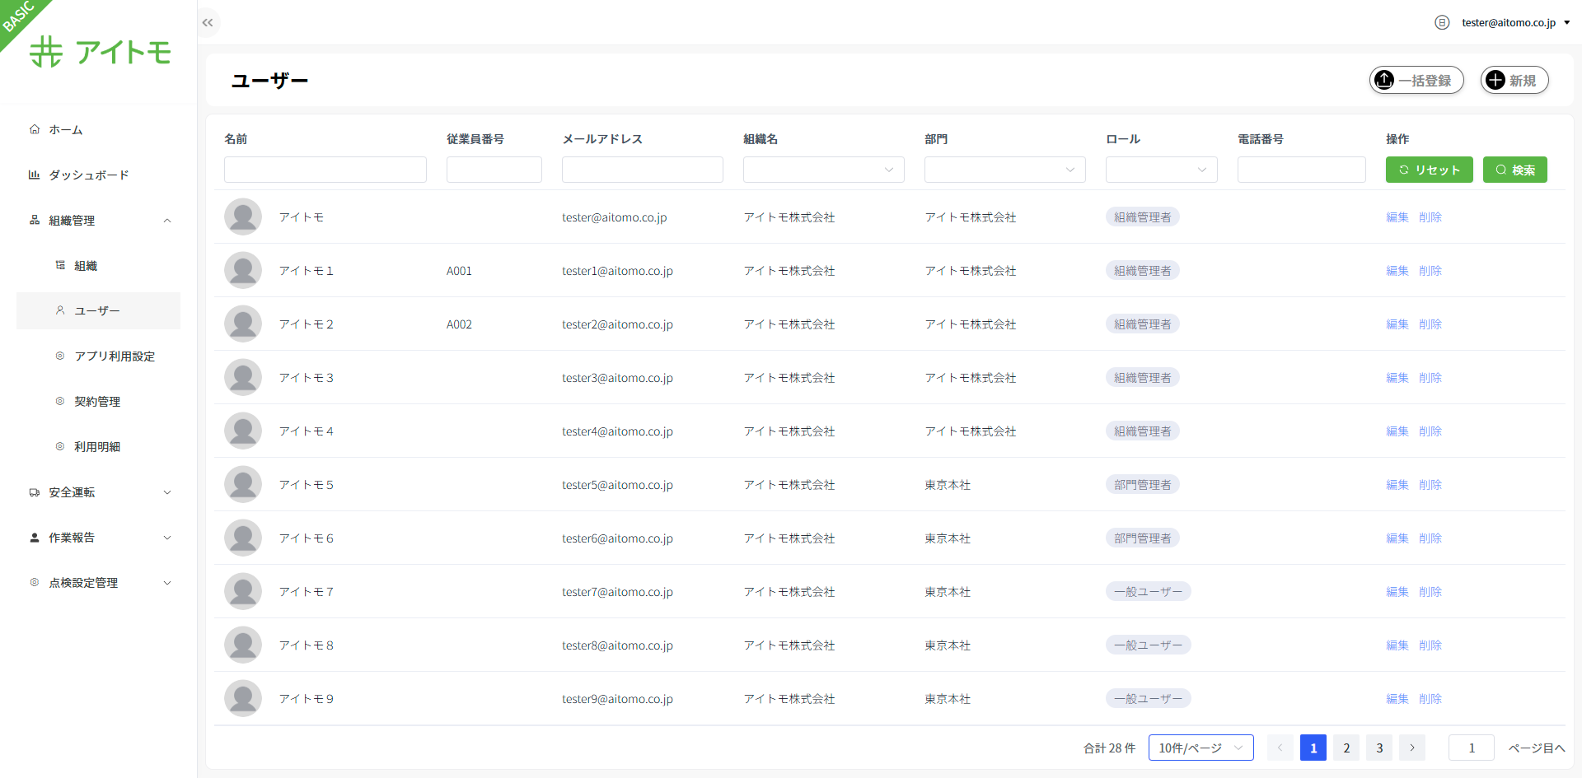The width and height of the screenshot is (1582, 778).
Task: Collapse the sidebar with double-chevron icon
Action: 208,23
